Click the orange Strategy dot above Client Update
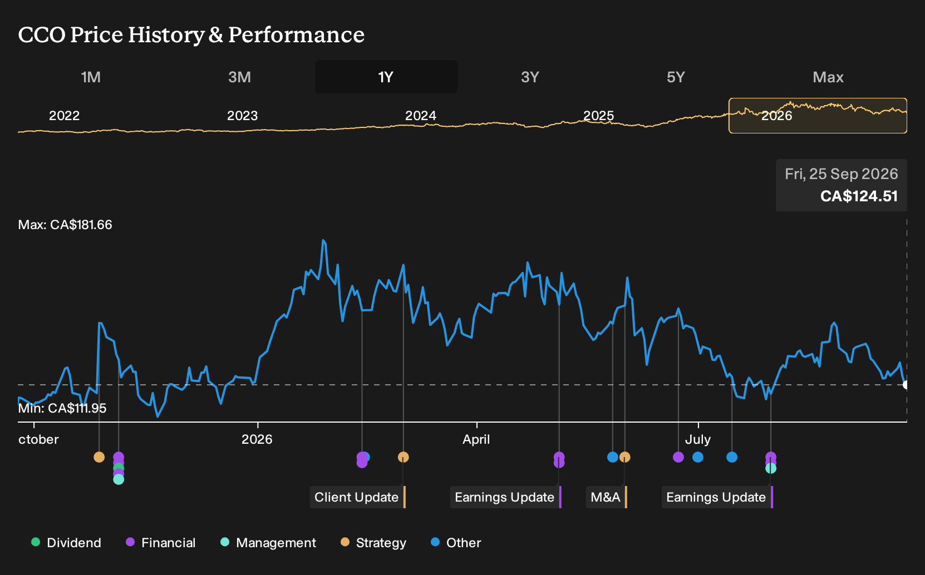 click(x=404, y=457)
